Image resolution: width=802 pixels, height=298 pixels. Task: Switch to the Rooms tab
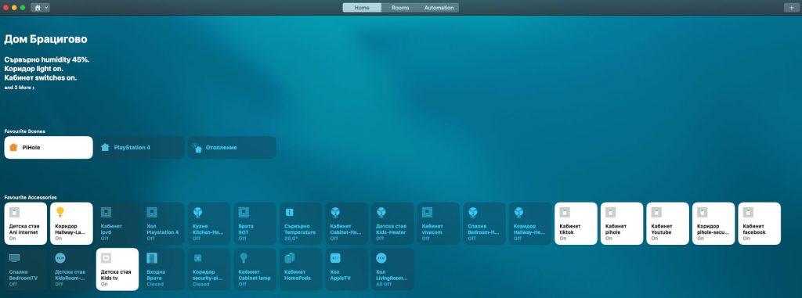coord(400,8)
